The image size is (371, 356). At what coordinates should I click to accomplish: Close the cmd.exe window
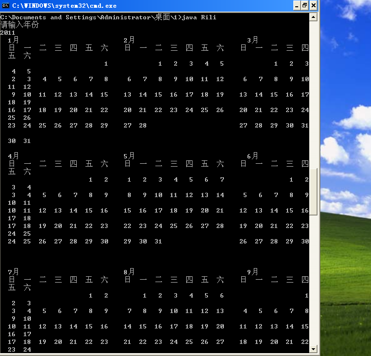pyautogui.click(x=313, y=5)
